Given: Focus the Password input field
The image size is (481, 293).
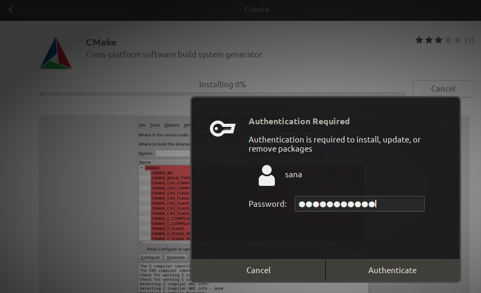Looking at the screenshot, I should click(359, 204).
